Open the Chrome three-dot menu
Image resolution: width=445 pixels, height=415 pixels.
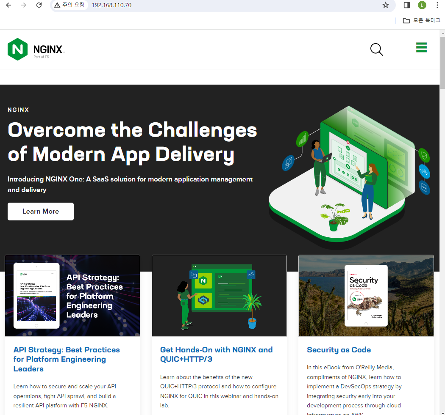[437, 5]
